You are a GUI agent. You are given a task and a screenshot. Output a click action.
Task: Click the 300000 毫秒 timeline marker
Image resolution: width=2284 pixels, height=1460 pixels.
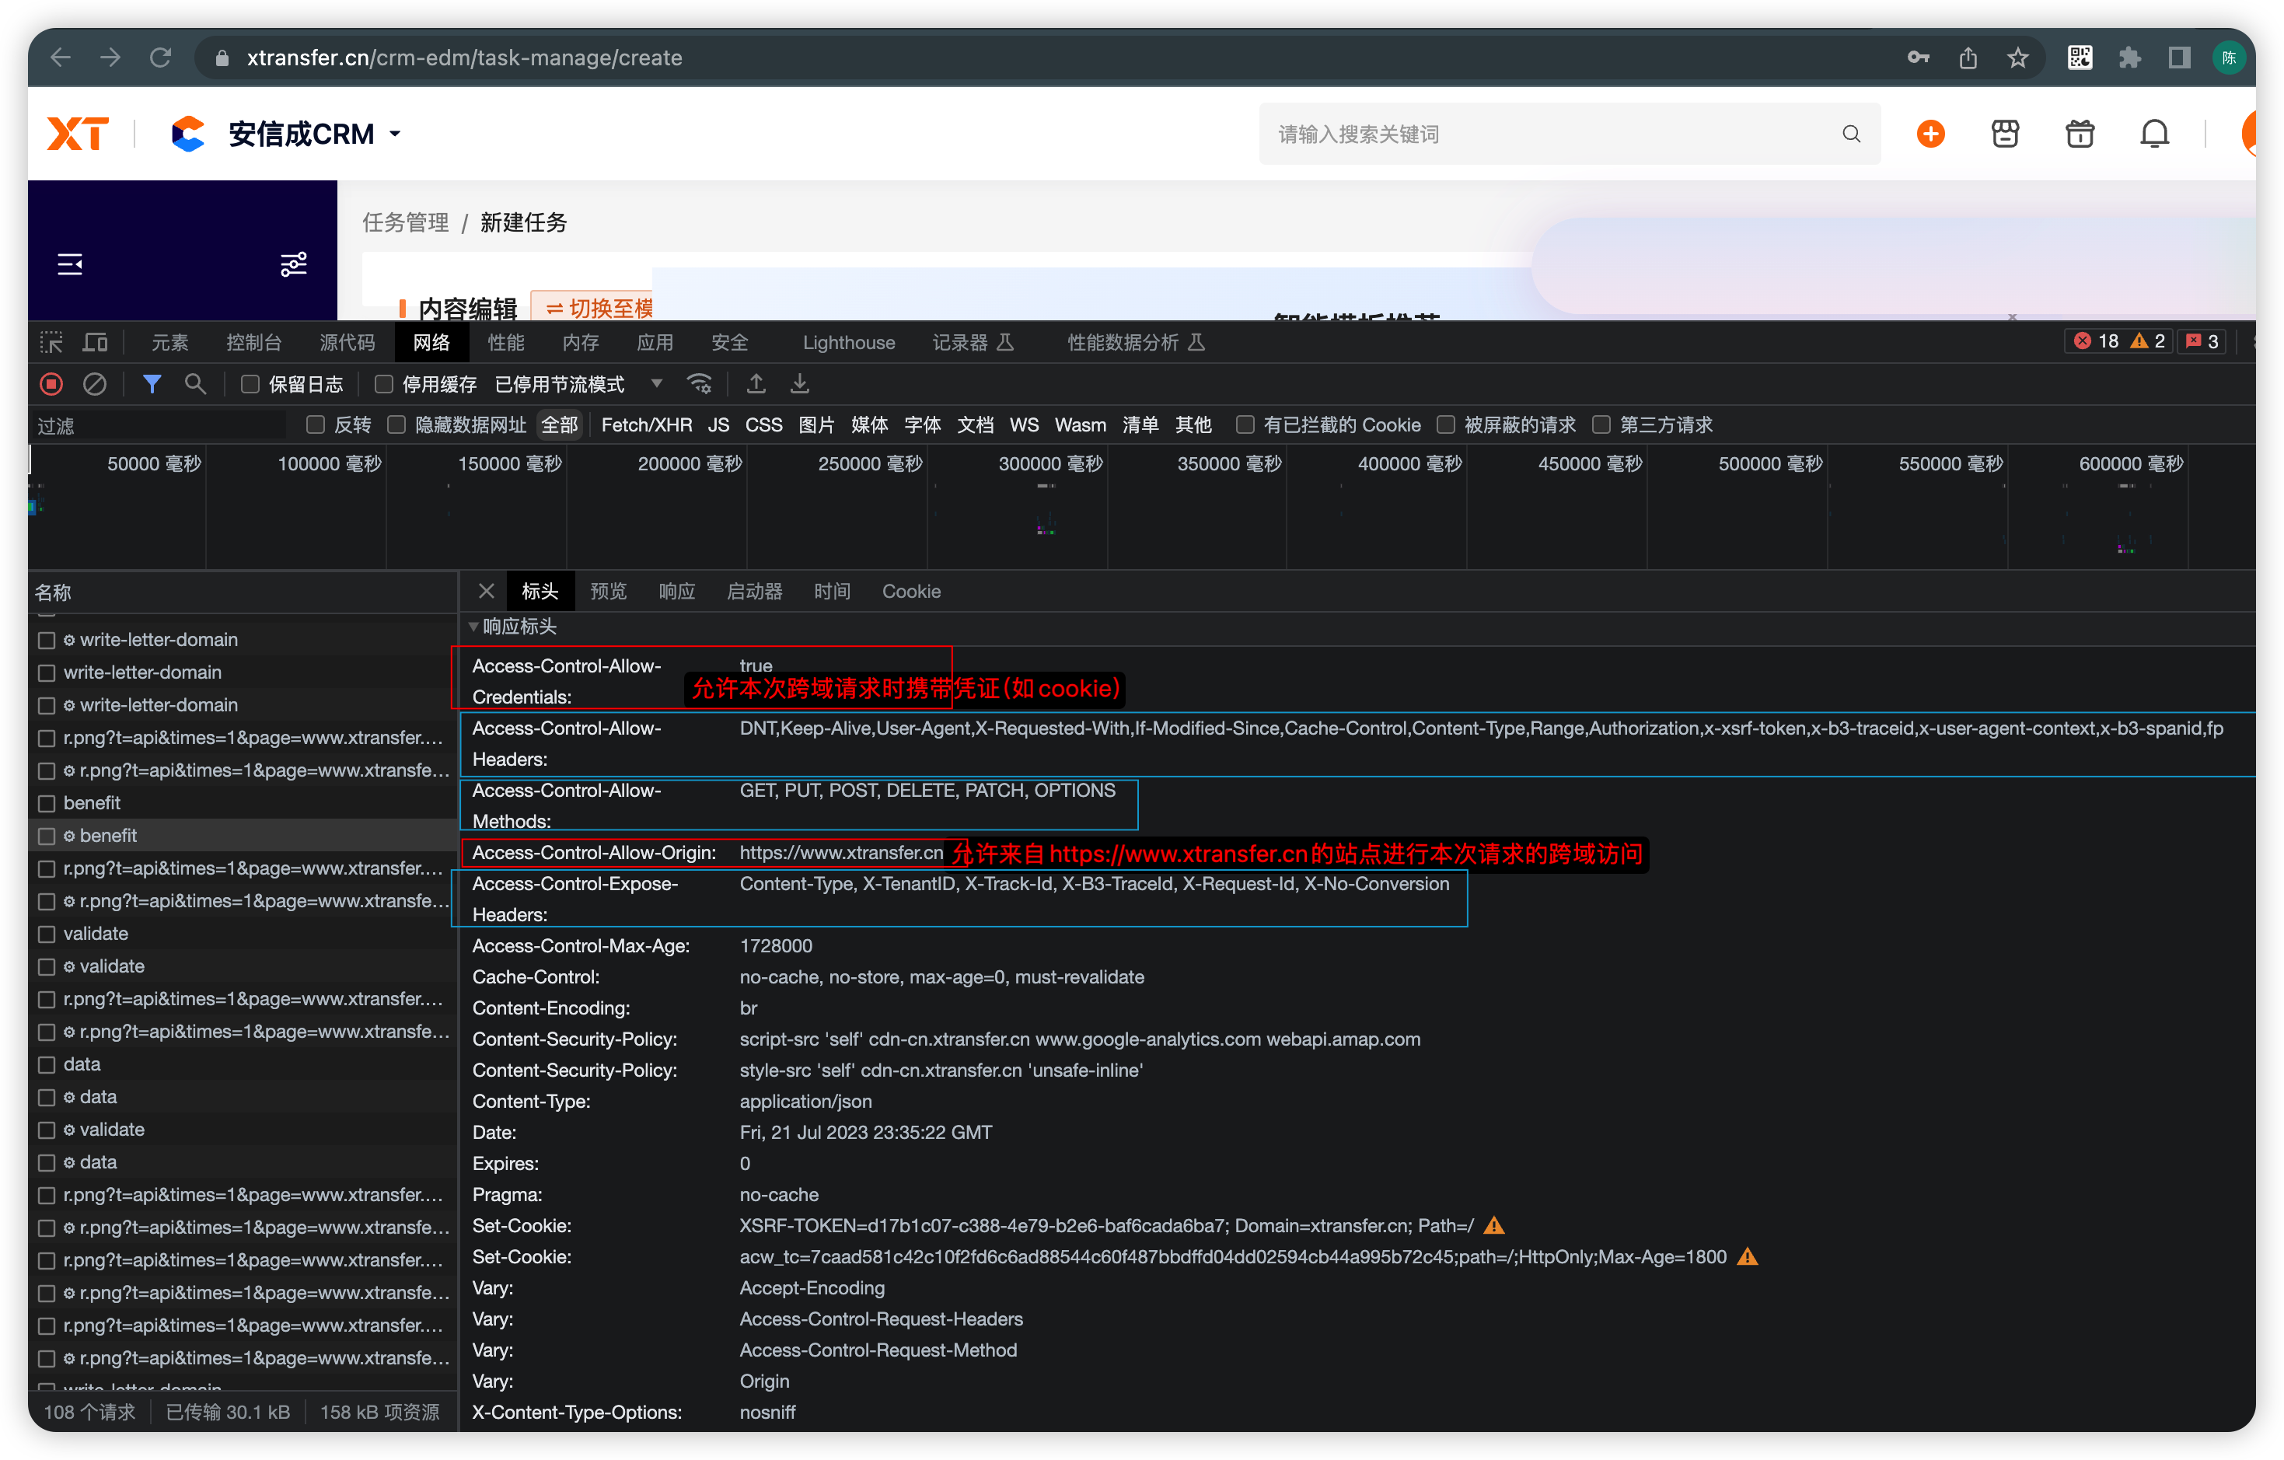click(x=1050, y=464)
